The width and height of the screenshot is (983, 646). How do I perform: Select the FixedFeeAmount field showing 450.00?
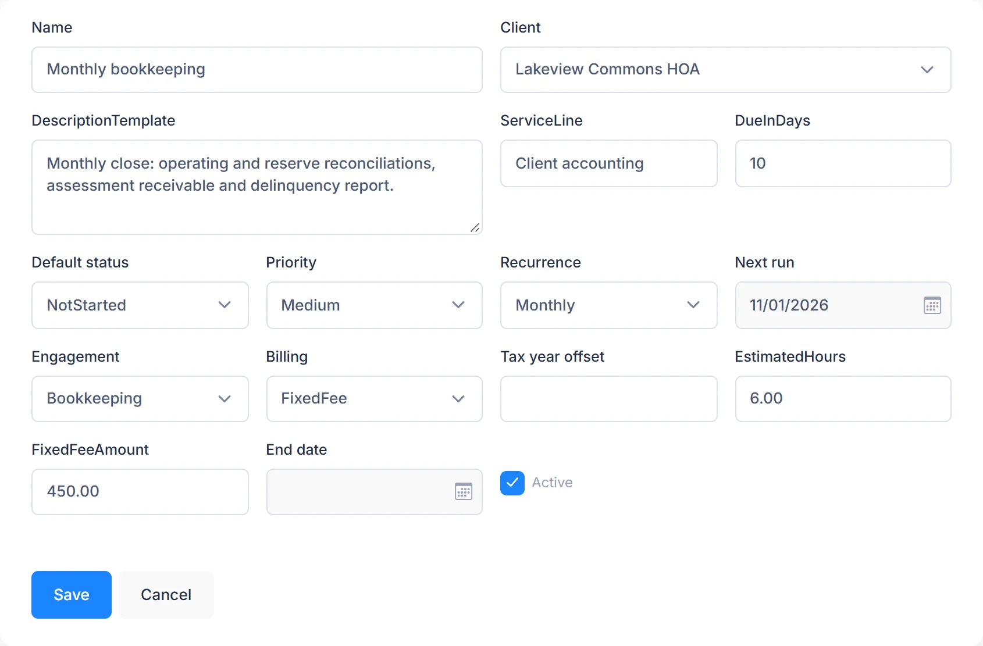click(x=140, y=491)
